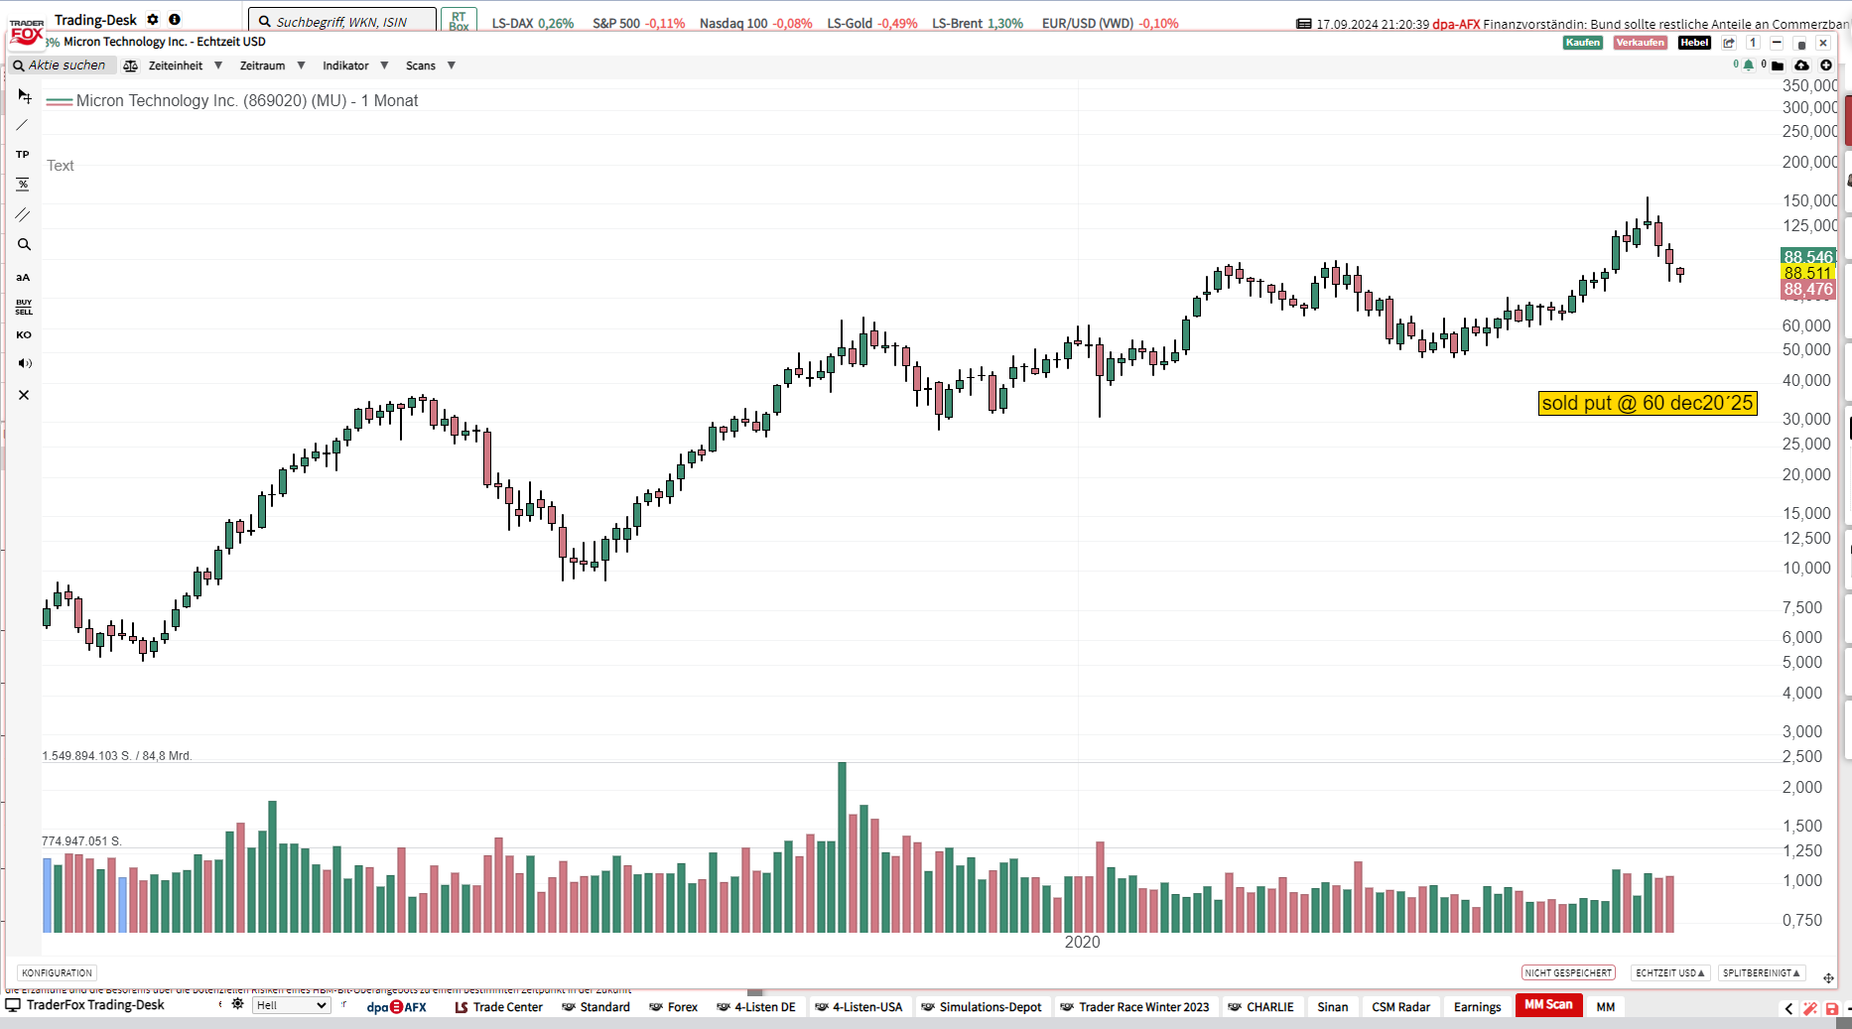
Task: Open the Indikator dropdown menu
Action: (354, 65)
